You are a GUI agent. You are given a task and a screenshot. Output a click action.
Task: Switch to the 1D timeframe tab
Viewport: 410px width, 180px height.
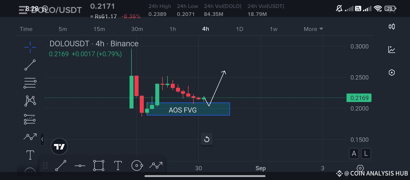point(239,29)
